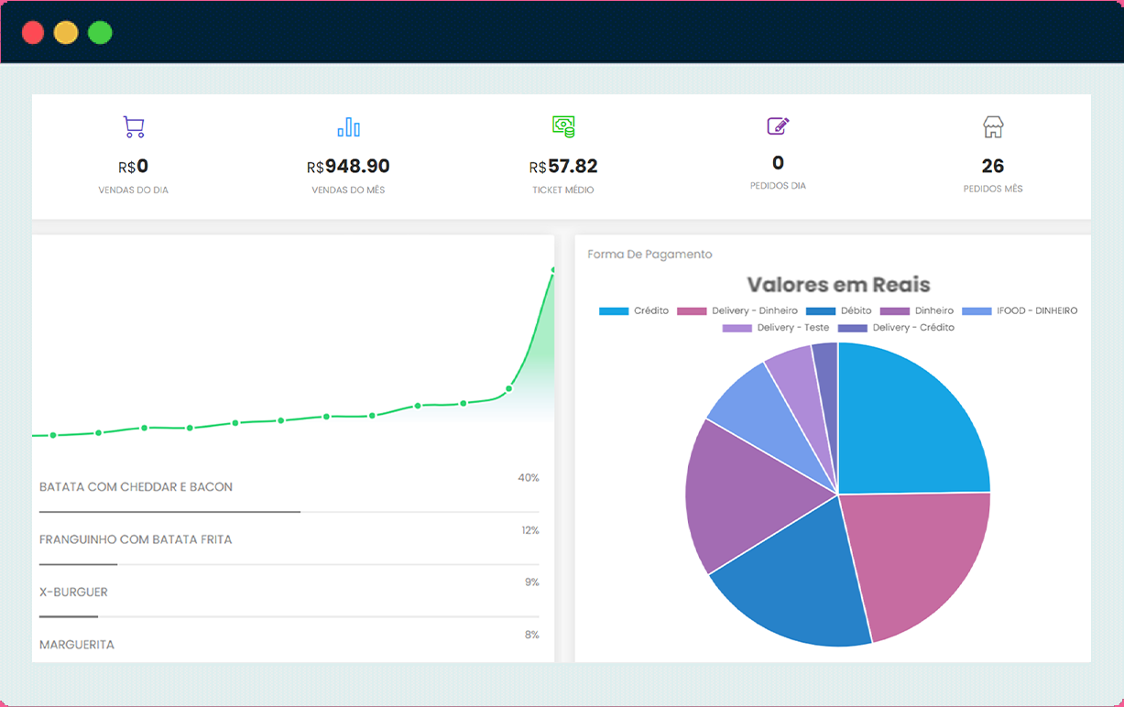This screenshot has height=707, width=1124.
Task: Click the TICKET MÉDIO label
Action: [x=563, y=190]
